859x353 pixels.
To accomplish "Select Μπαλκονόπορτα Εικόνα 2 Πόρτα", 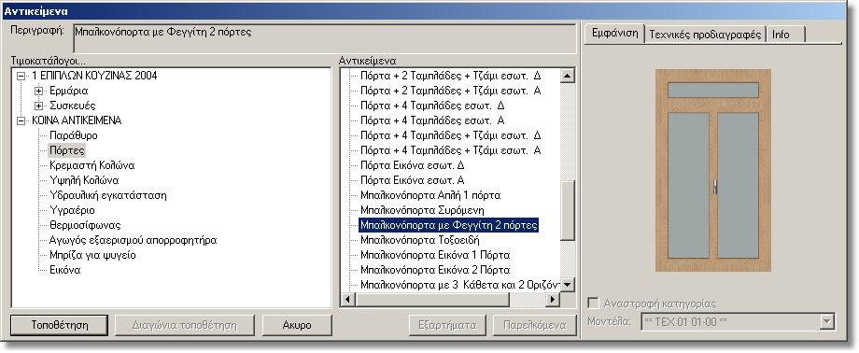I will 435,270.
